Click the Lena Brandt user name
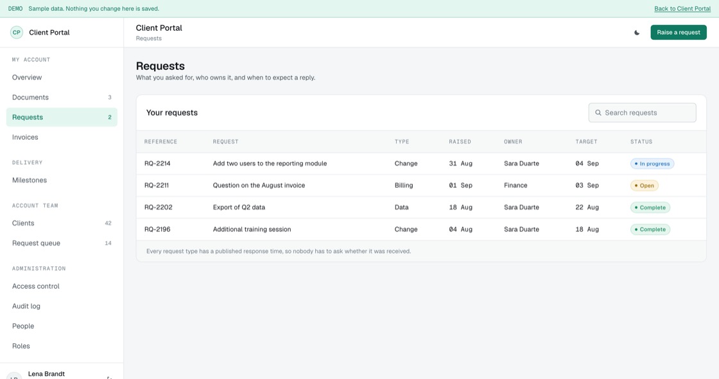 coord(46,374)
